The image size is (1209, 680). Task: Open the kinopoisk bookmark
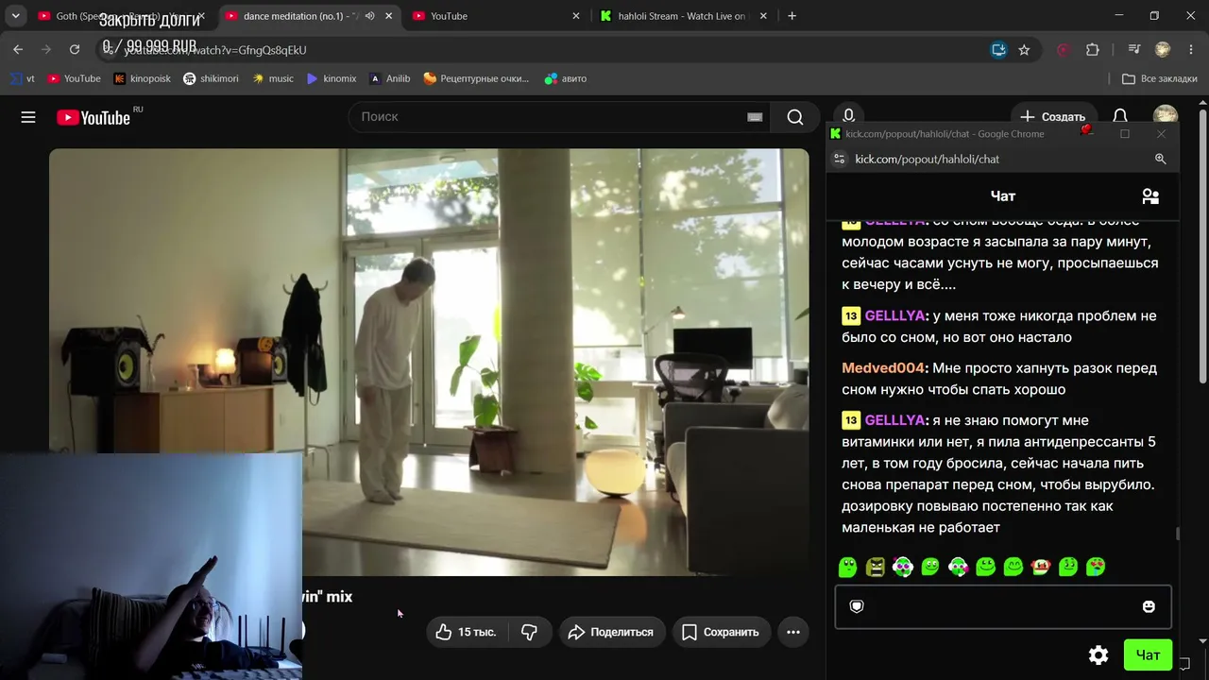click(142, 78)
